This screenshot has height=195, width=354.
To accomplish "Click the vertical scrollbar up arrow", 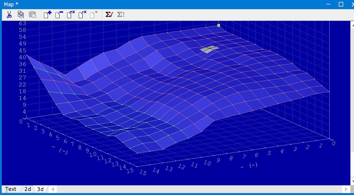I will point(352,25).
